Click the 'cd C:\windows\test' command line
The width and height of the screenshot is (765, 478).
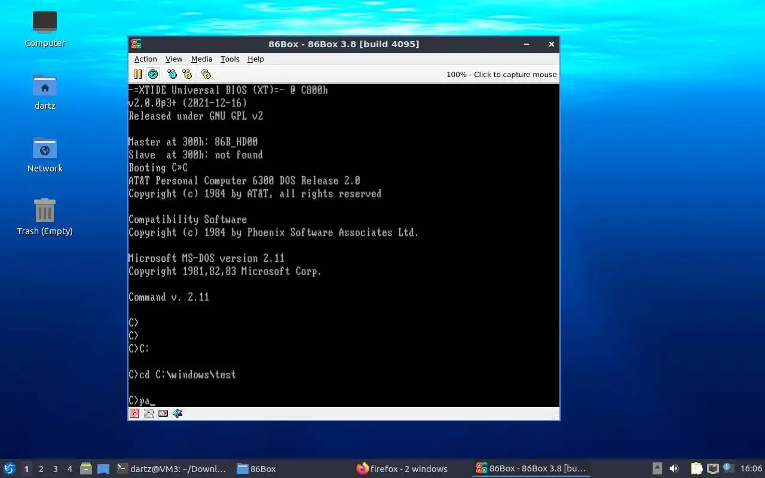click(x=182, y=375)
